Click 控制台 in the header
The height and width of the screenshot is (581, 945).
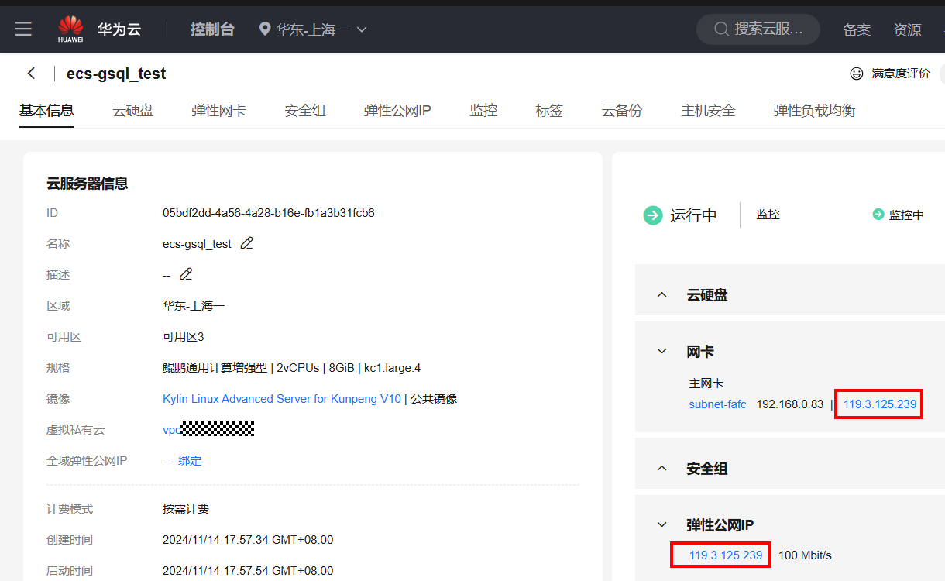pos(212,29)
